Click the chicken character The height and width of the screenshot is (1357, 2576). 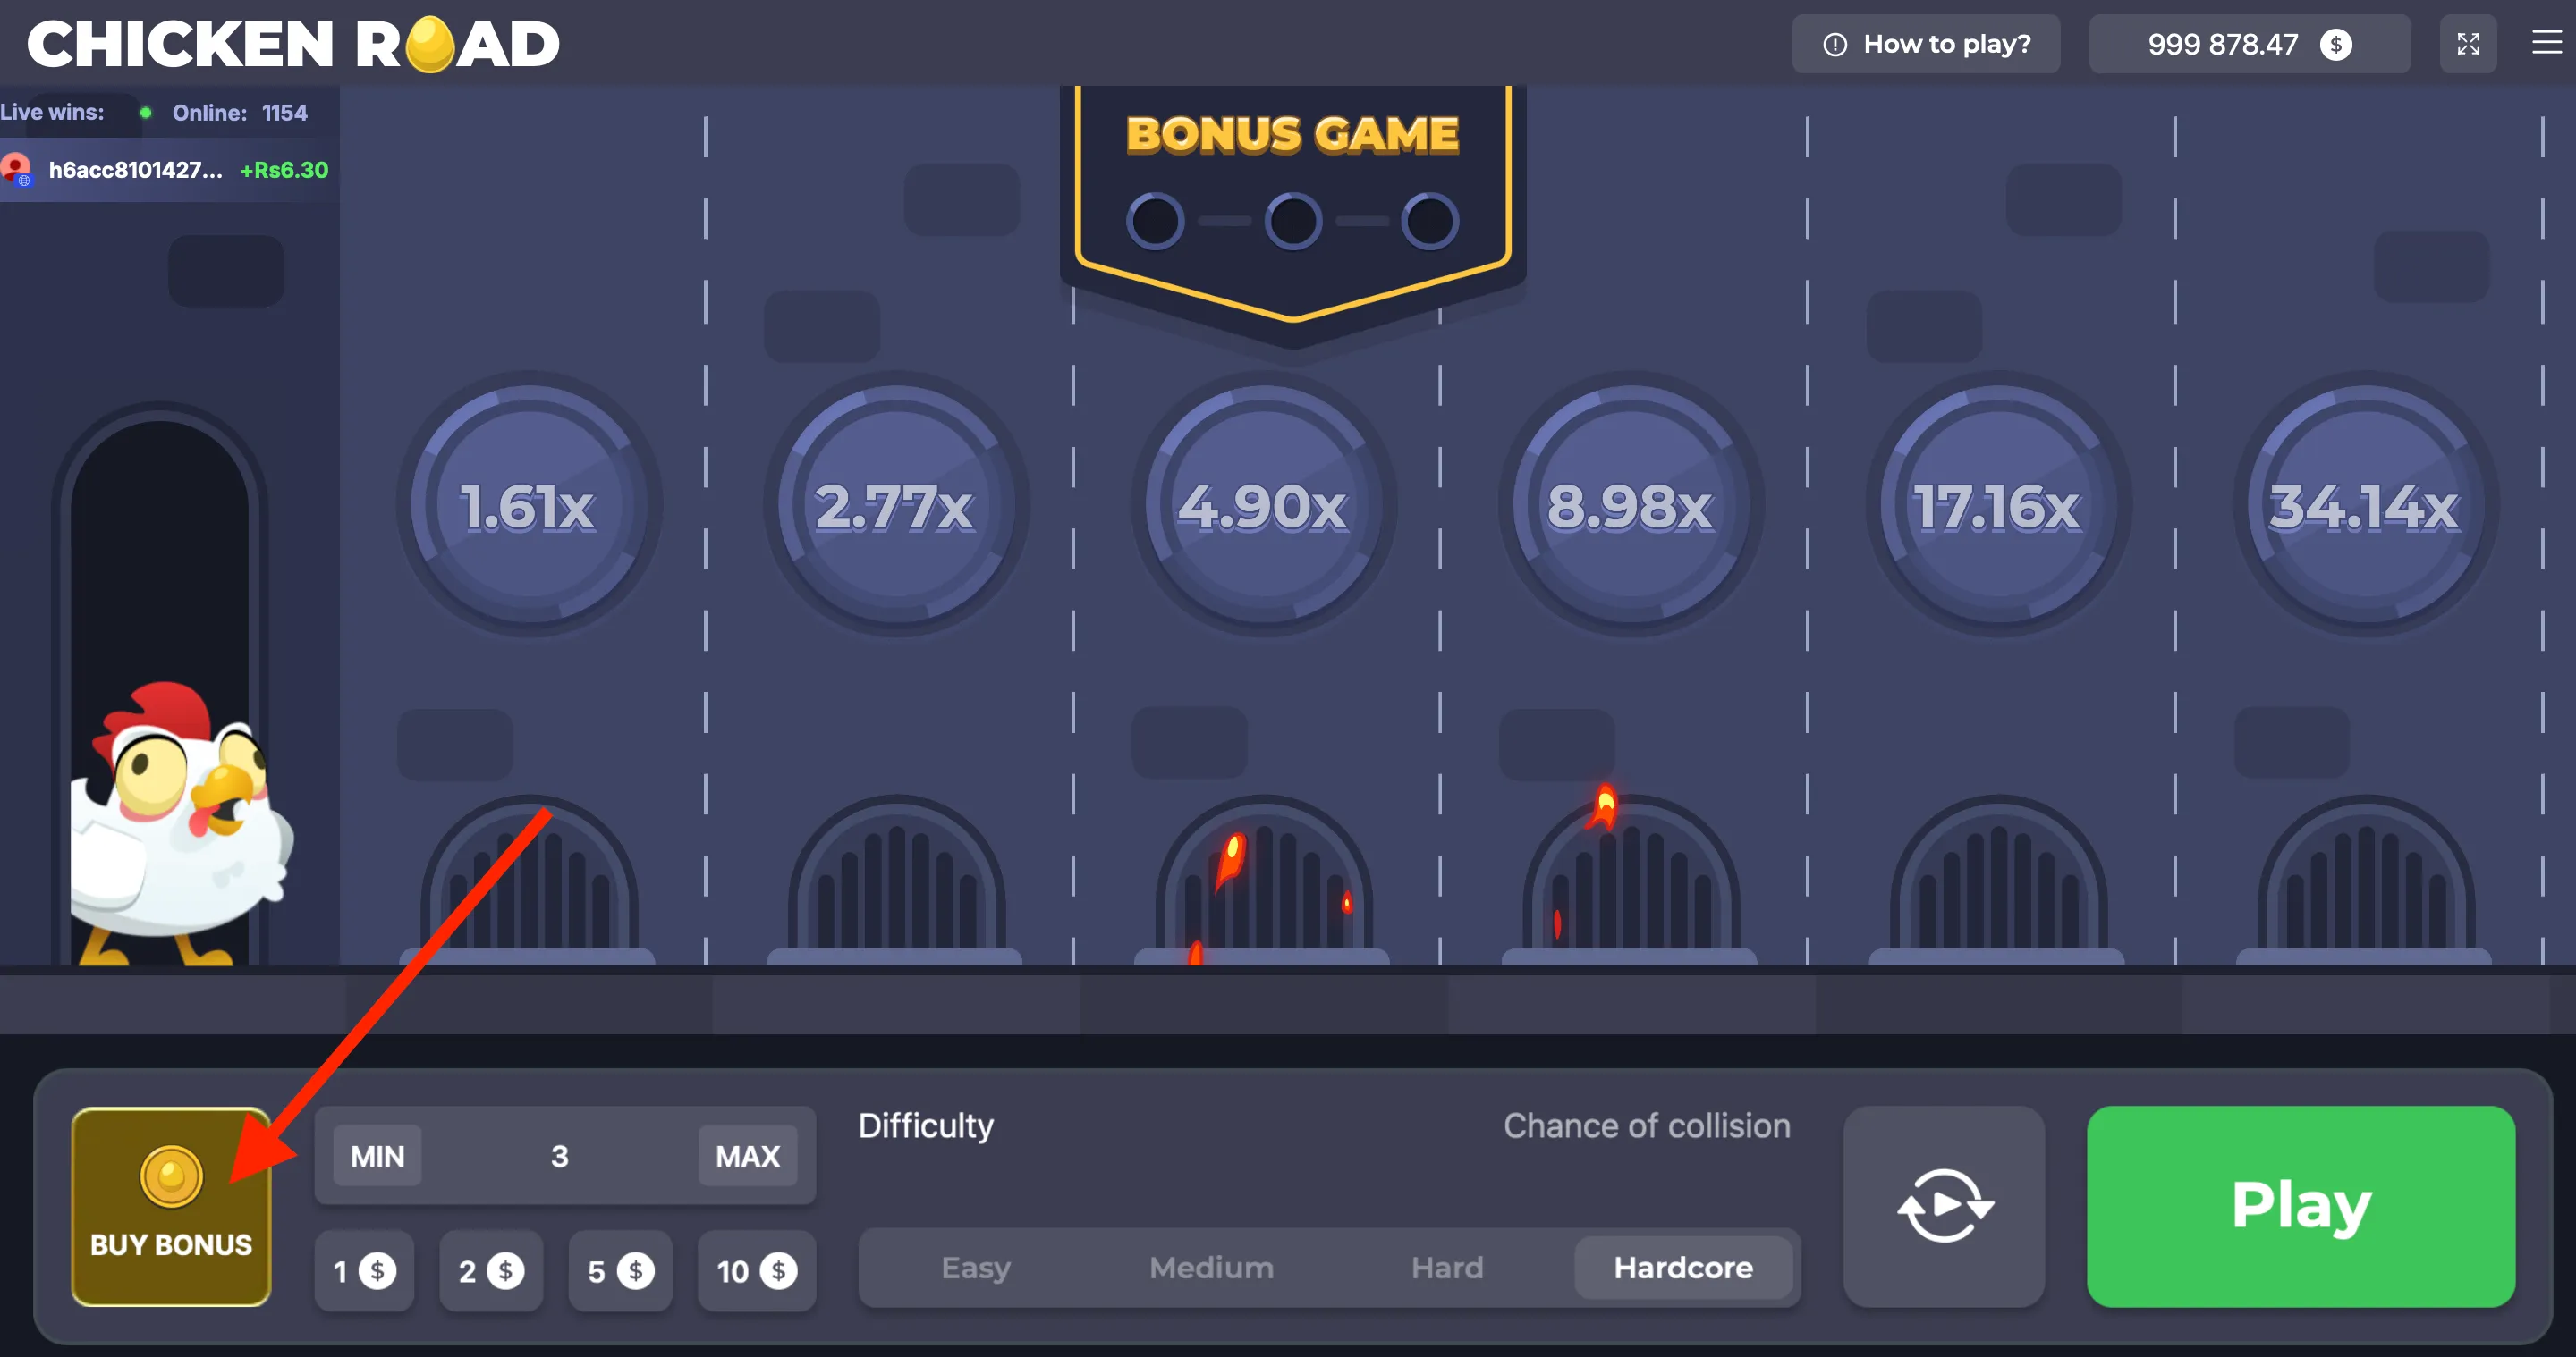(x=180, y=824)
